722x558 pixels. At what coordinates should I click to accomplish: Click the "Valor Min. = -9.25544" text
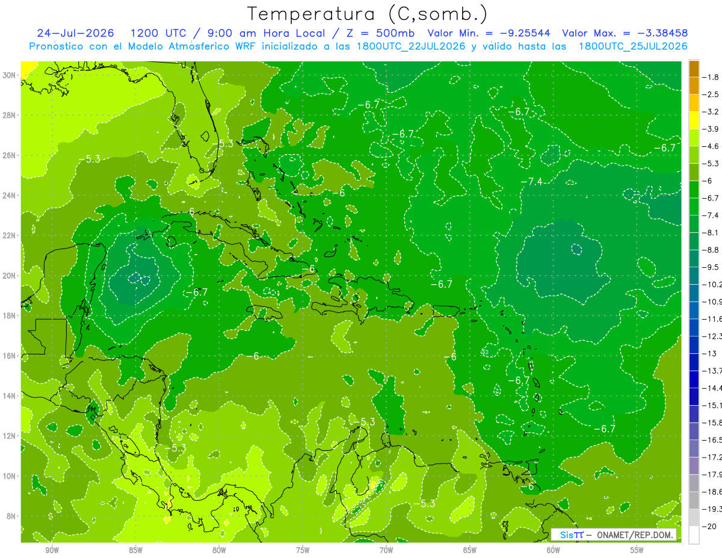pyautogui.click(x=490, y=33)
